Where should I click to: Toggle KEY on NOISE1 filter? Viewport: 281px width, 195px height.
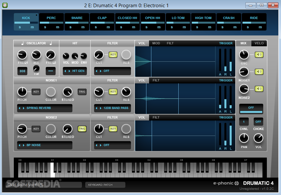pos(113,92)
